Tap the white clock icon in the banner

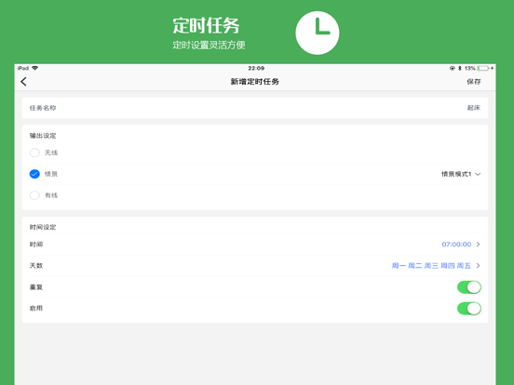click(318, 33)
